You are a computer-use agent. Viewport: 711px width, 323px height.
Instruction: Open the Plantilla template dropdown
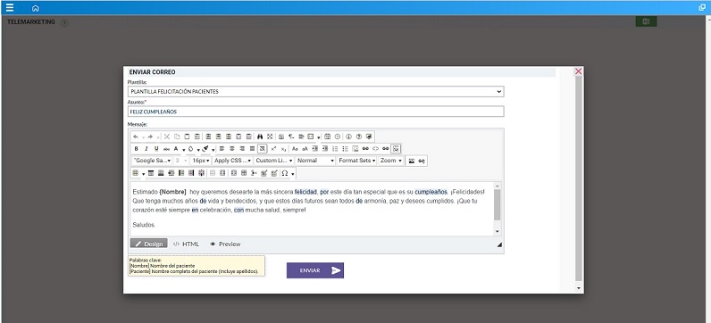click(x=315, y=92)
